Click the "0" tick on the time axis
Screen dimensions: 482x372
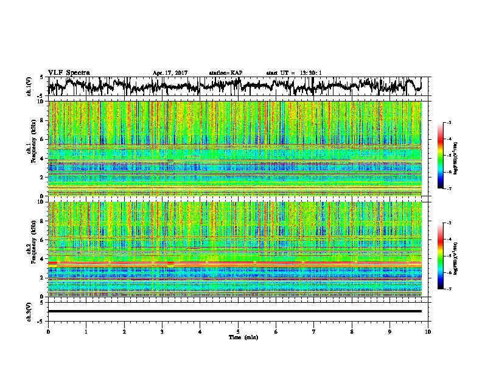48,332
